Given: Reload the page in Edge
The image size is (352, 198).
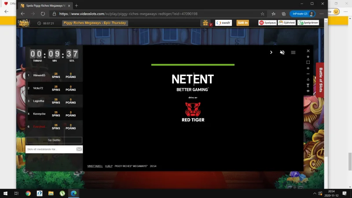Looking at the screenshot, I should (43, 14).
